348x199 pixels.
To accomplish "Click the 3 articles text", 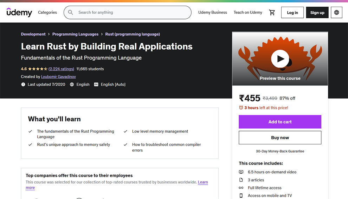I will coord(256,180).
